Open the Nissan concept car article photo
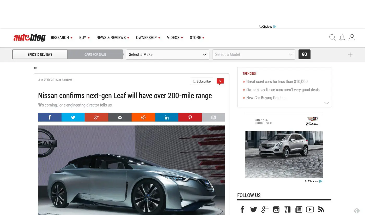Screen dimensions: 365x215 [132, 170]
